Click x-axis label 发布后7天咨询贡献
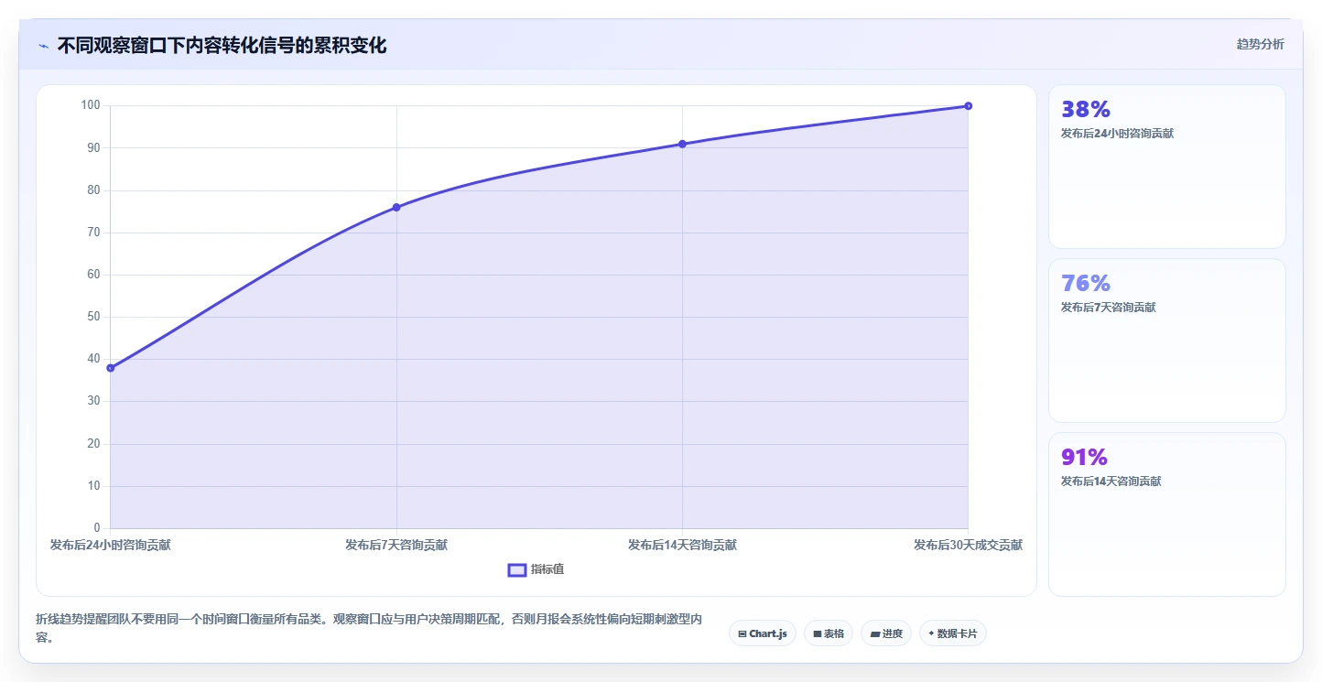This screenshot has width=1322, height=682. click(x=396, y=545)
